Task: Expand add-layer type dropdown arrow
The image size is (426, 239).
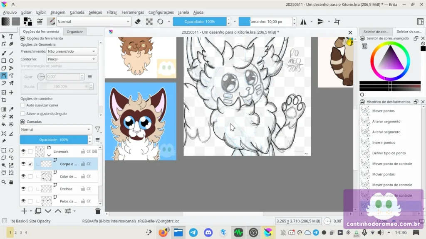Action: (x=31, y=211)
